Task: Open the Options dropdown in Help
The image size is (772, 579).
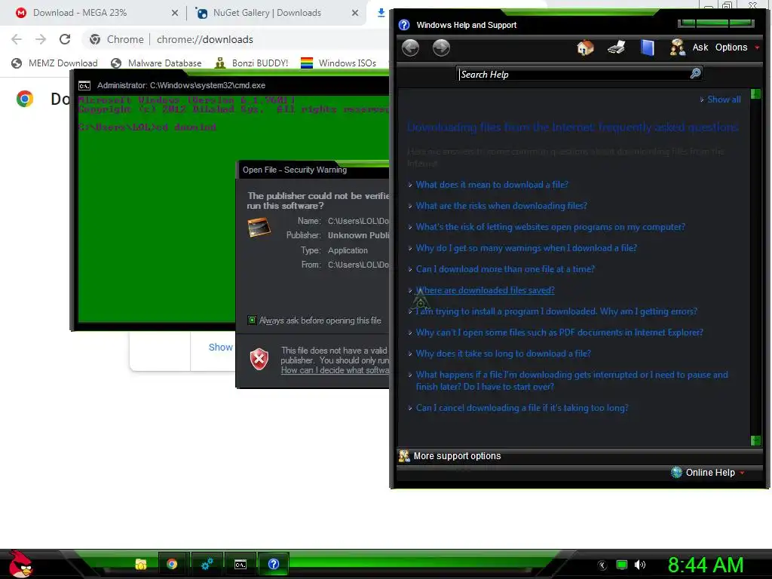Action: (x=737, y=47)
